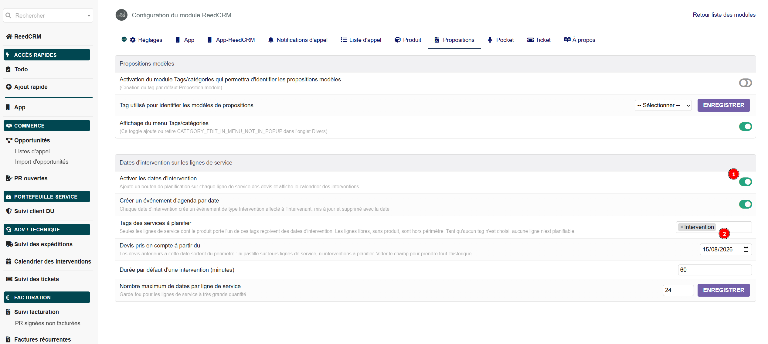Click the Calendrier des interventions calendar icon
Image resolution: width=768 pixels, height=344 pixels.
click(x=8, y=261)
